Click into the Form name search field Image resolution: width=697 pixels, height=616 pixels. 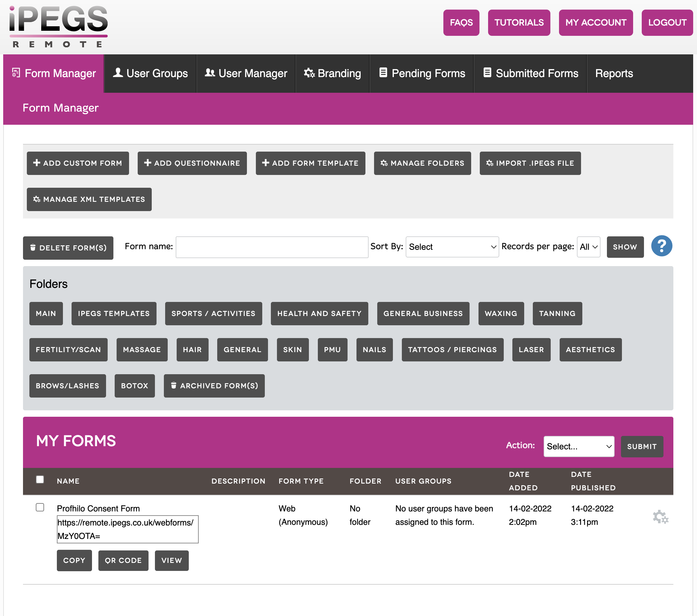coord(272,247)
